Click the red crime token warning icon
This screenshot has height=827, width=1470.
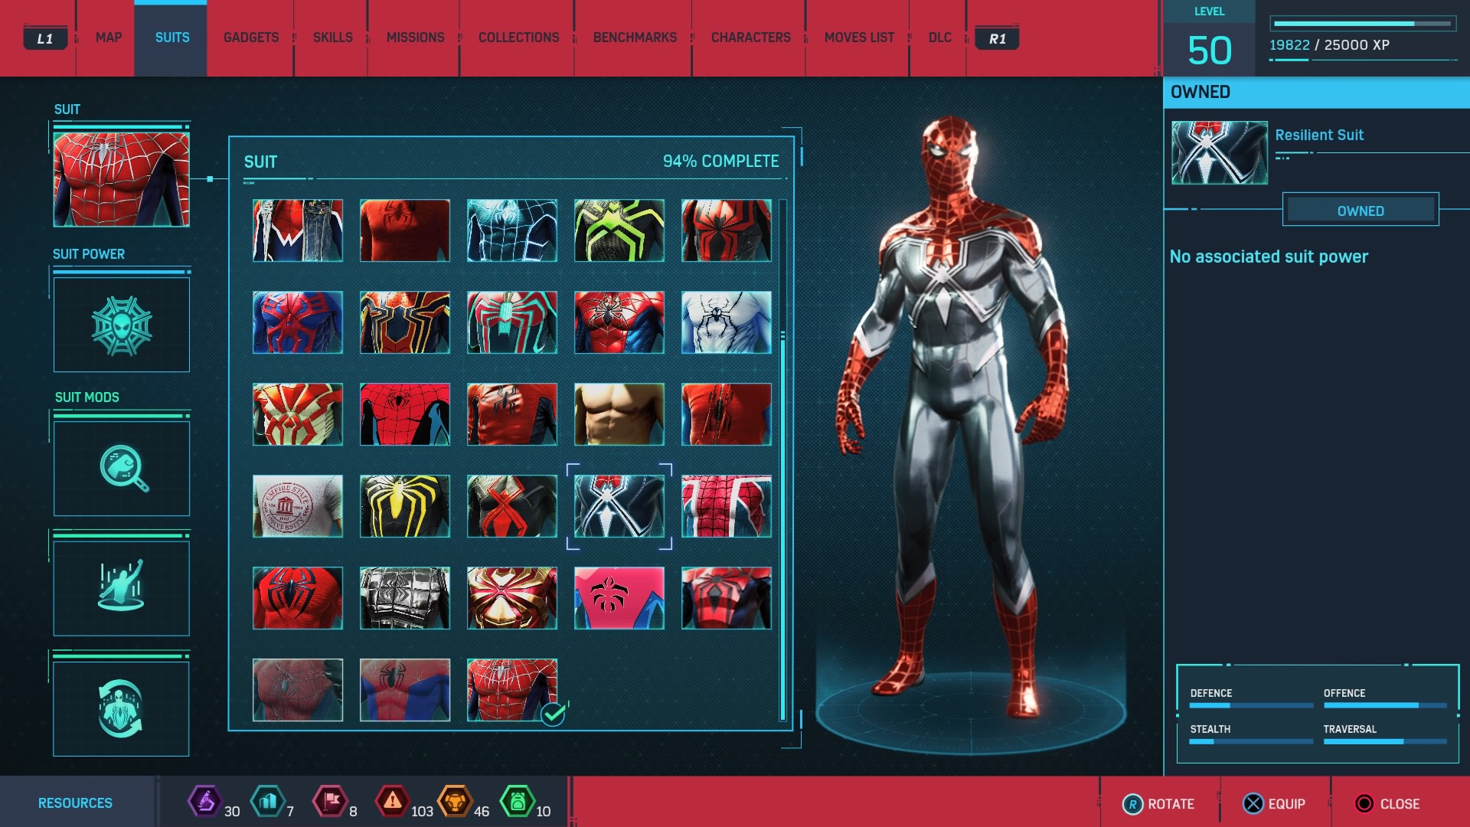coord(392,802)
